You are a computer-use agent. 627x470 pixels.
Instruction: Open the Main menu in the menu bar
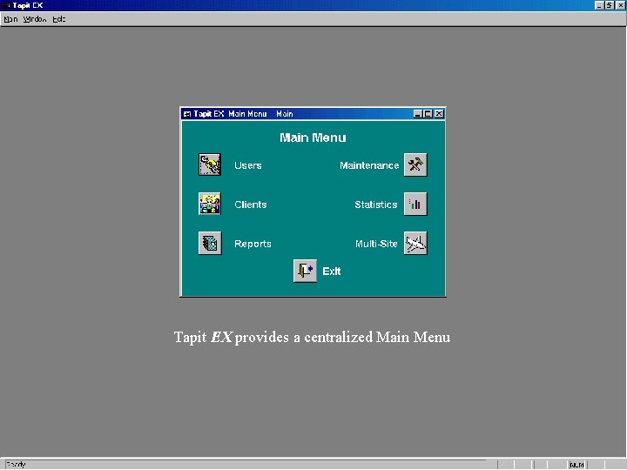coord(10,19)
